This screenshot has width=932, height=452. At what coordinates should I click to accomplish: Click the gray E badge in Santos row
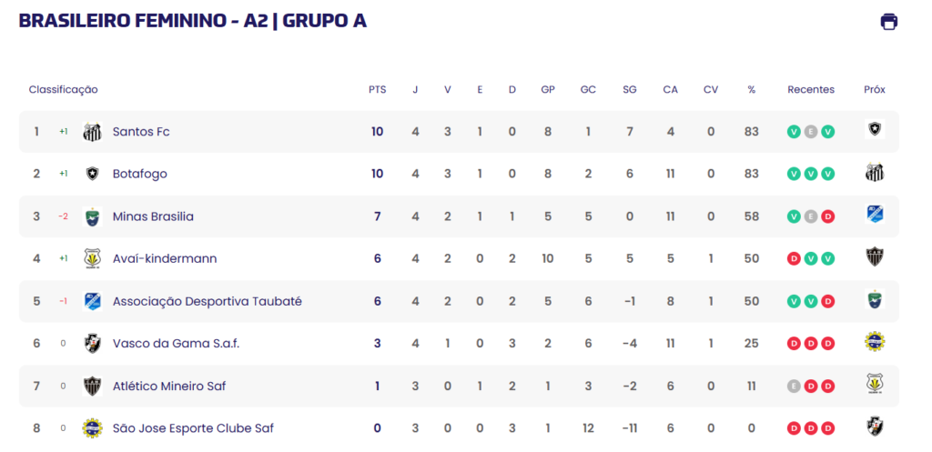[811, 132]
